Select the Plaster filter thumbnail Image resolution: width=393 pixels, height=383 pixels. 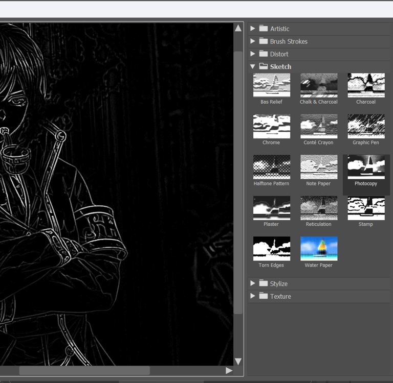[271, 208]
